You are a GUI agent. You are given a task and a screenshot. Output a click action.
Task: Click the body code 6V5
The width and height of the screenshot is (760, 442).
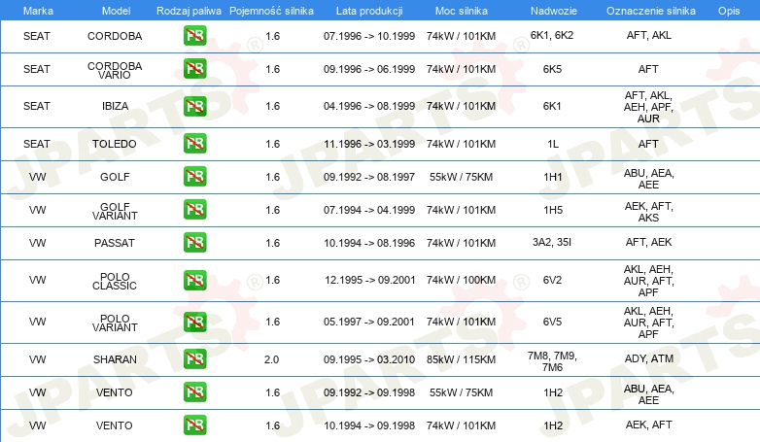[552, 322]
